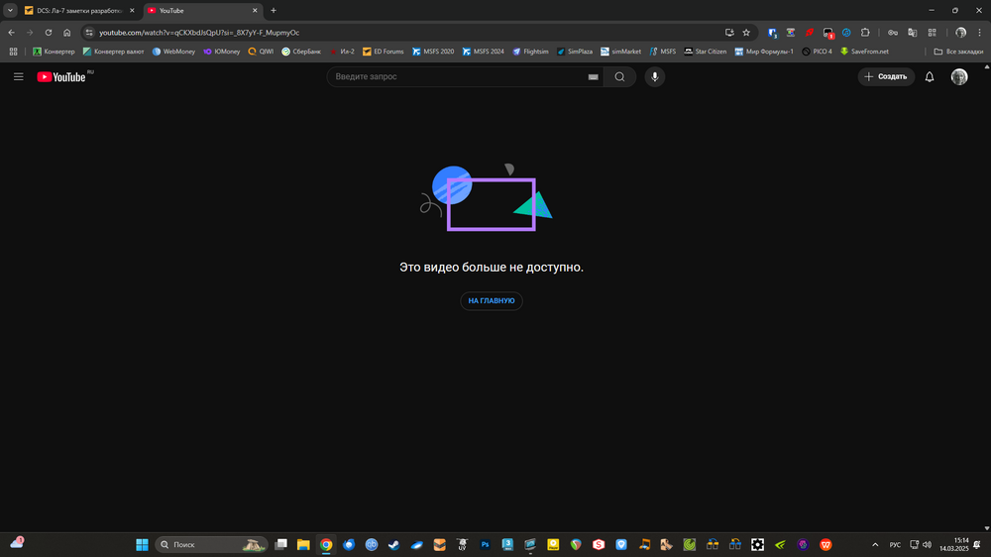Viewport: 991px width, 557px height.
Task: Show hidden system tray icons
Action: 875,544
